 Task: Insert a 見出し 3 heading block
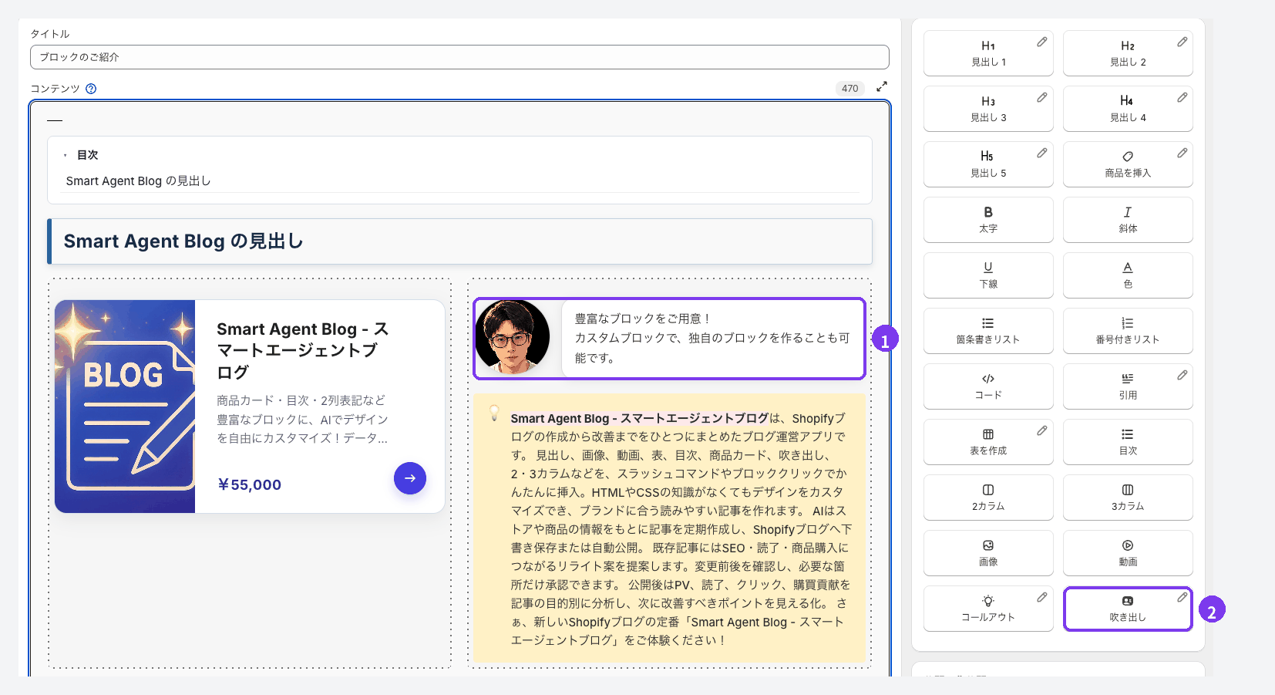coord(988,109)
